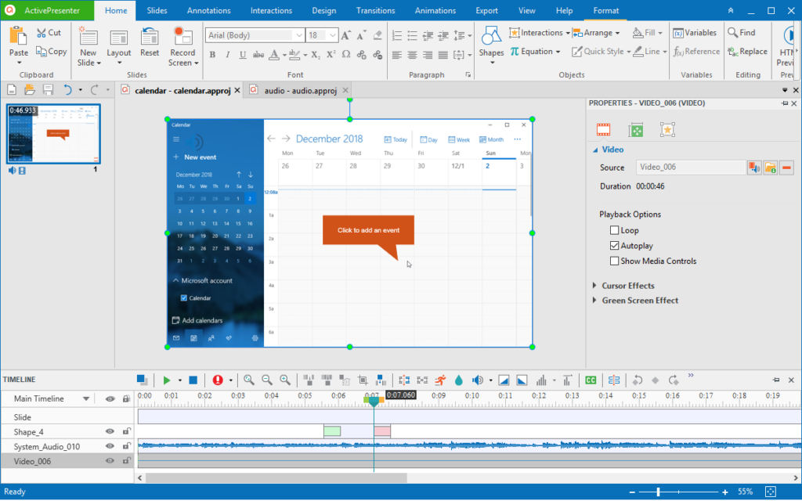
Task: Open the Interactions ribbon tab
Action: pos(271,10)
